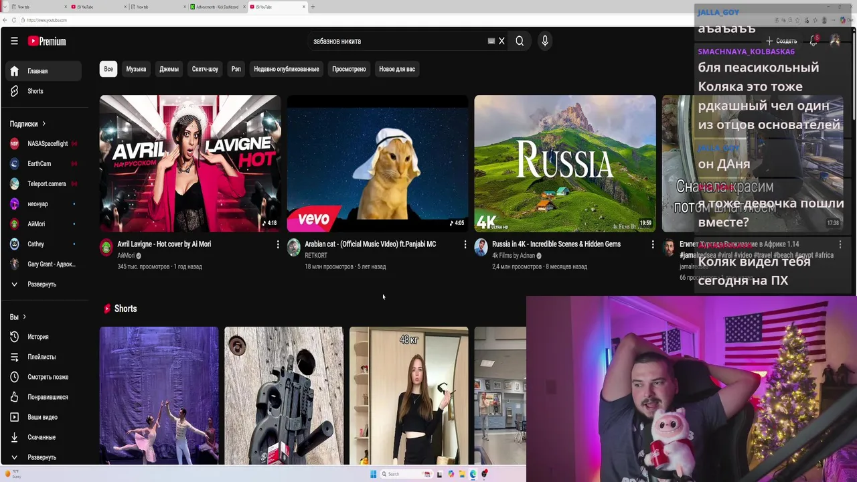Open the on-screen keyboard icon in search
Viewport: 857px width, 482px height.
491,41
